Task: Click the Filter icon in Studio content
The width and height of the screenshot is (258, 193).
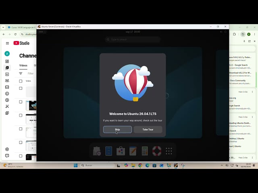Action: (21, 74)
